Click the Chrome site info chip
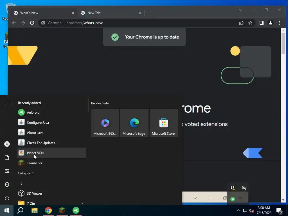This screenshot has width=288, height=216. tap(52, 23)
